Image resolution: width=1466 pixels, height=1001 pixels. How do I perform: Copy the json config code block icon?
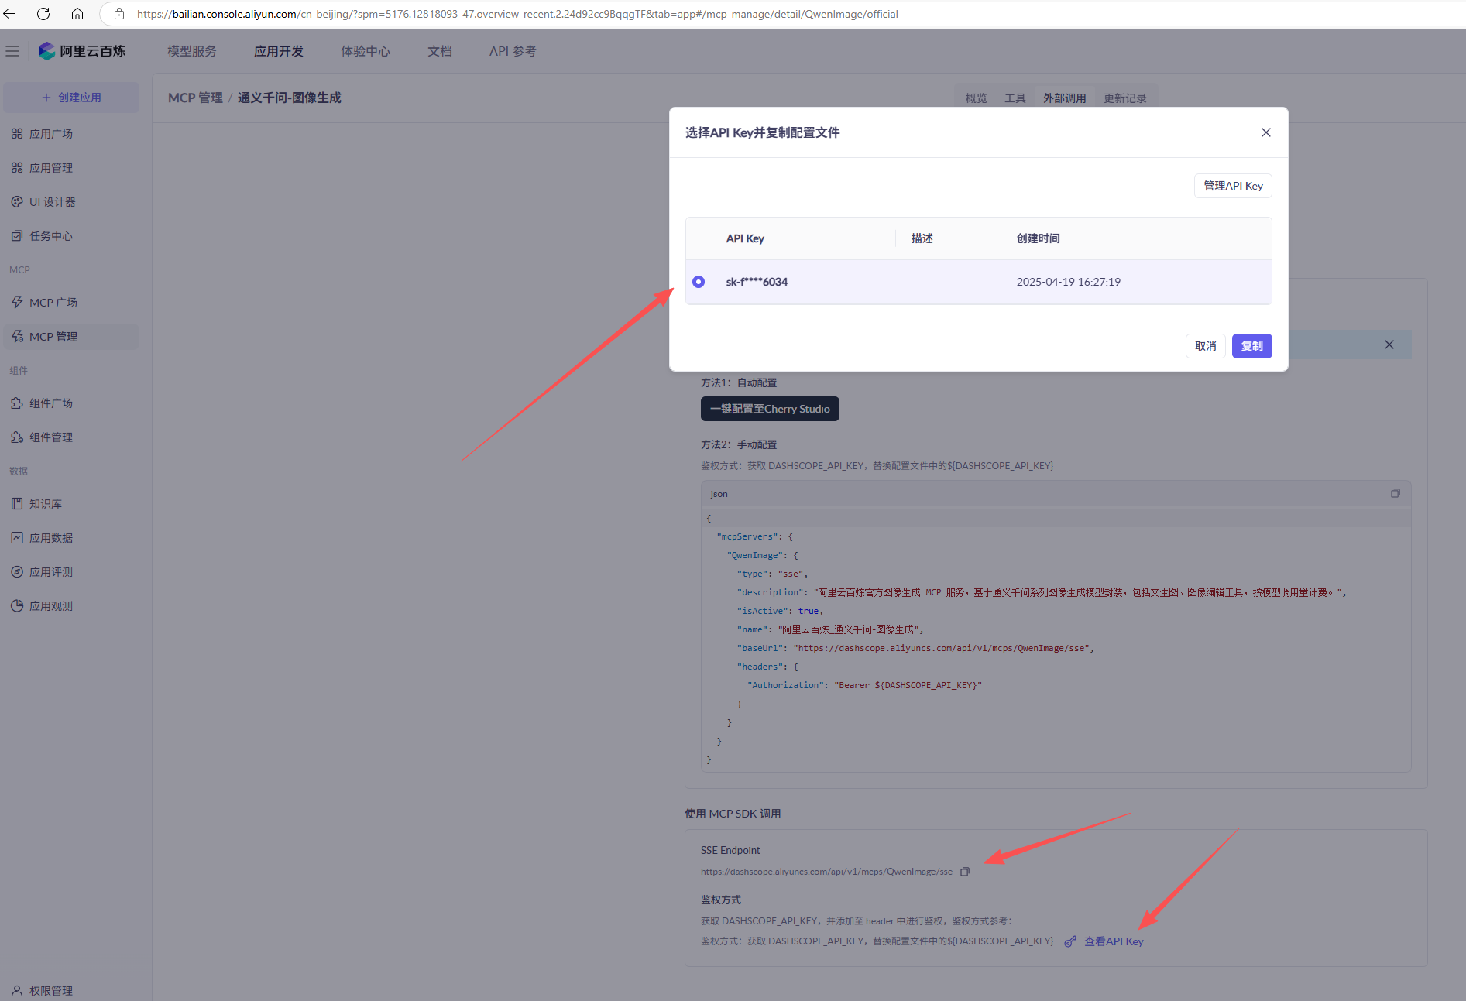1395,493
